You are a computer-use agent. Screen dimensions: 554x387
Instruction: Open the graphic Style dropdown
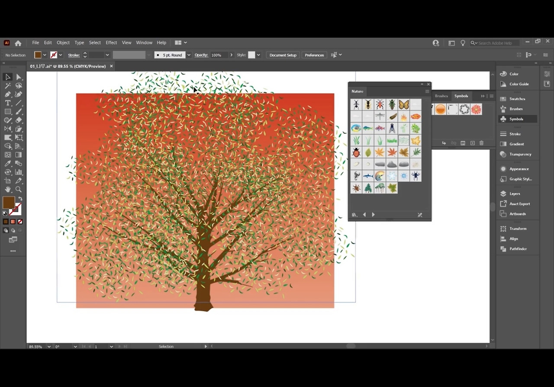coord(258,55)
